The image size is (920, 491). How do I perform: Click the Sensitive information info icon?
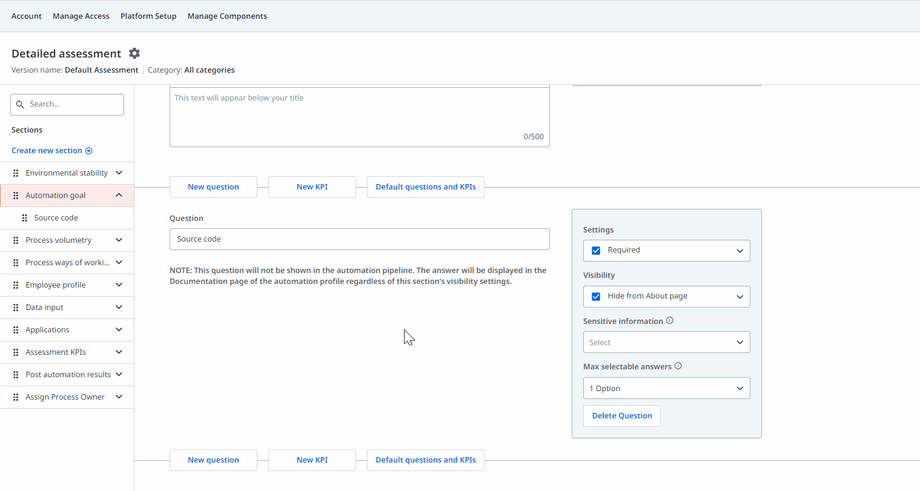(x=670, y=321)
